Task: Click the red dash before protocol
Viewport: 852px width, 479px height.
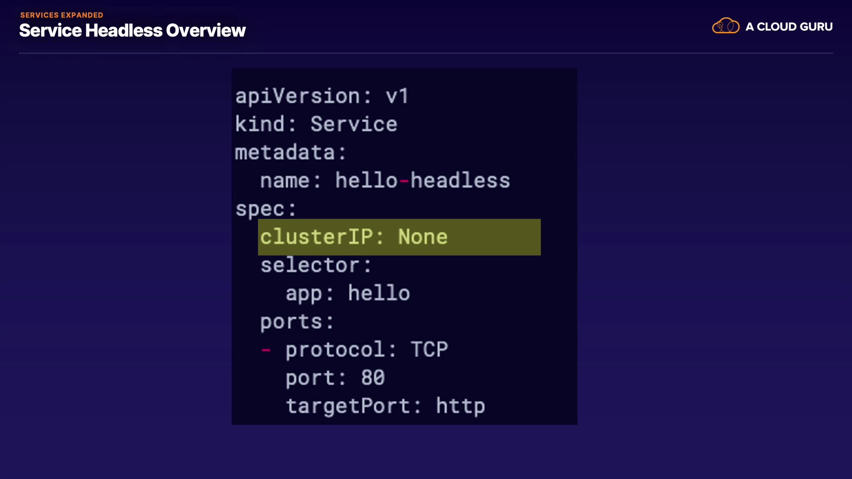Action: [x=266, y=350]
